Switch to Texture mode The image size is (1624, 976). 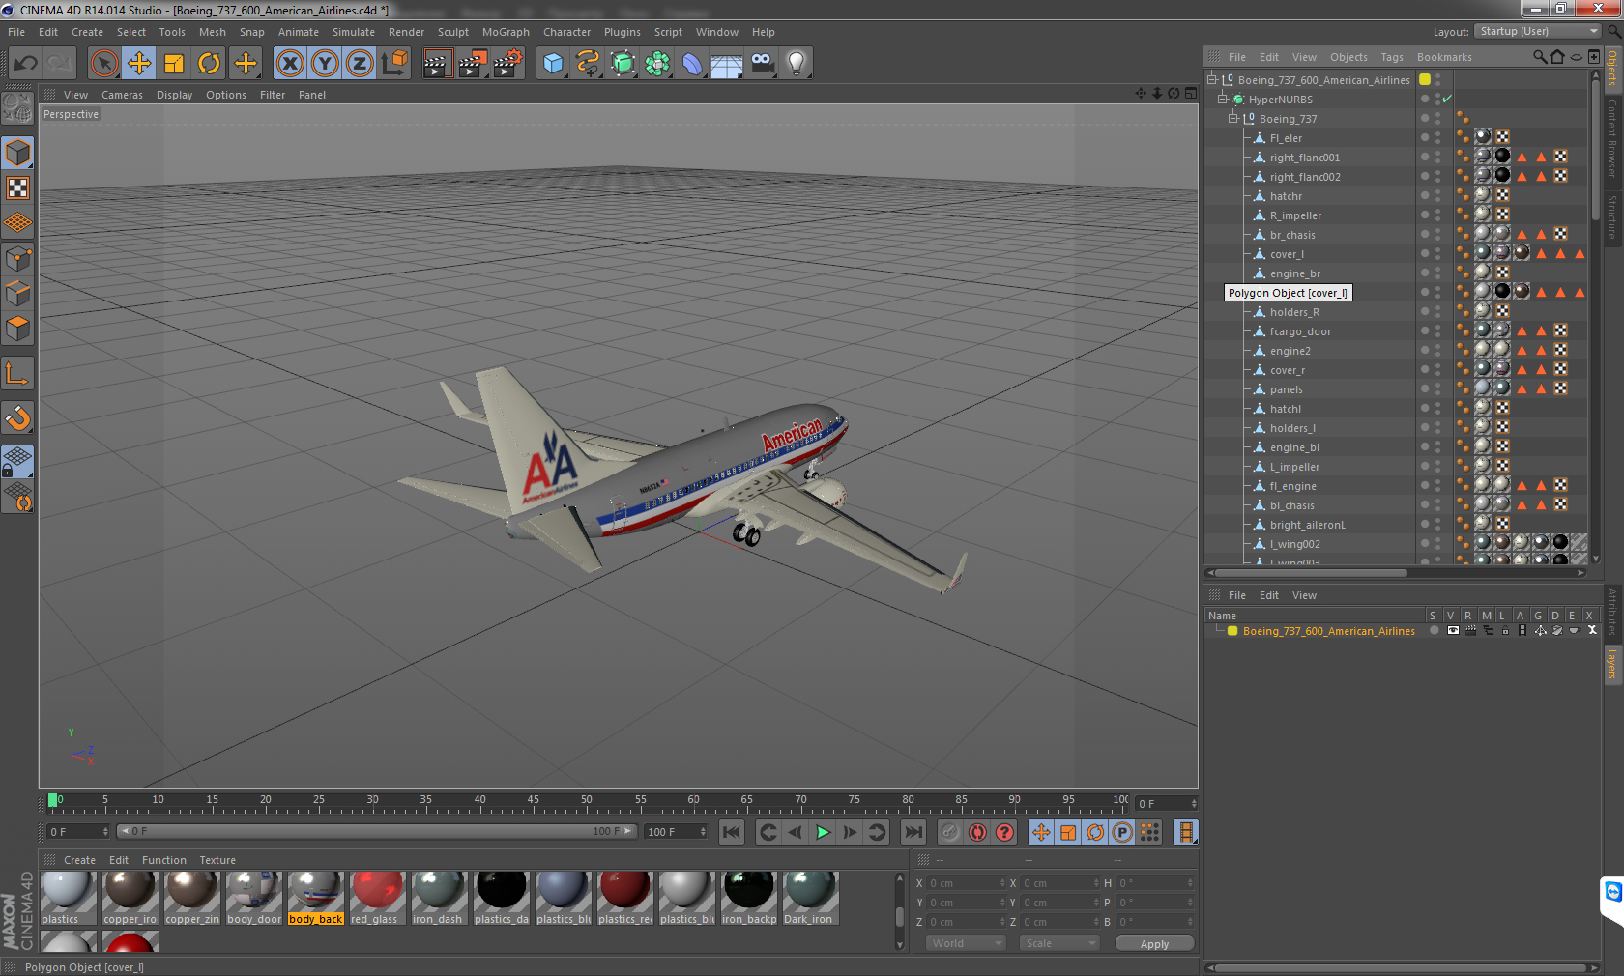(x=18, y=188)
